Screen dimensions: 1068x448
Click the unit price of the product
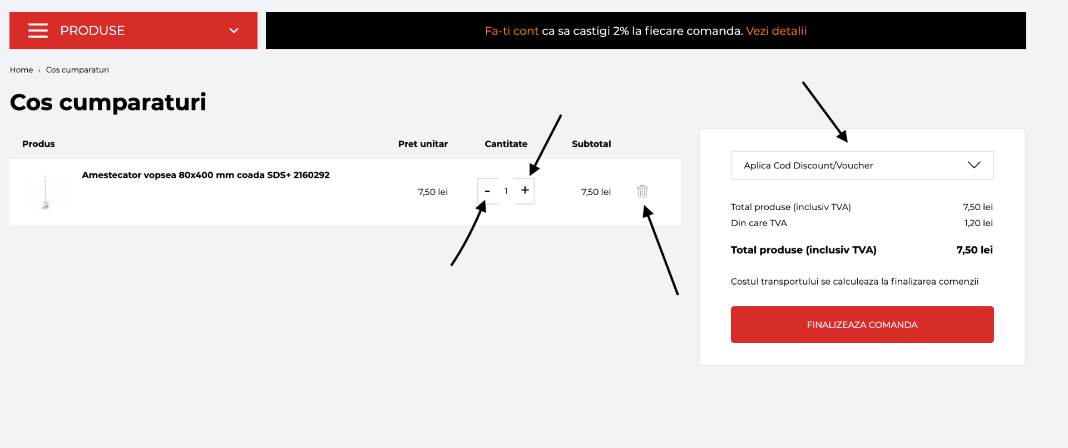coord(433,192)
